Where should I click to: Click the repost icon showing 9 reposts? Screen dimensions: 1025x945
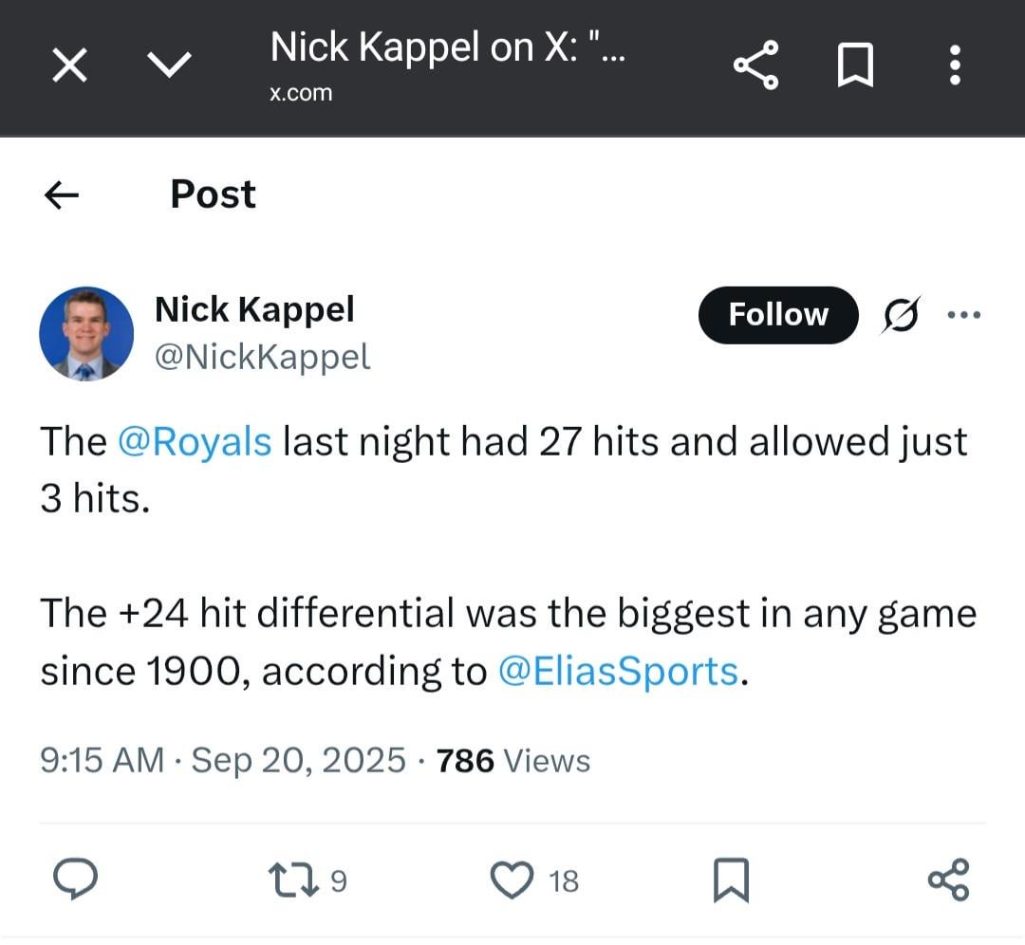pos(294,879)
